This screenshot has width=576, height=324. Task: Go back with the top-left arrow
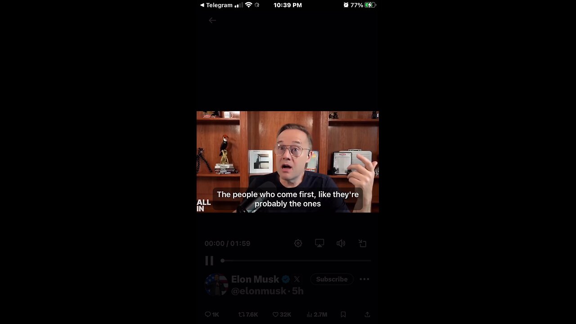[212, 20]
